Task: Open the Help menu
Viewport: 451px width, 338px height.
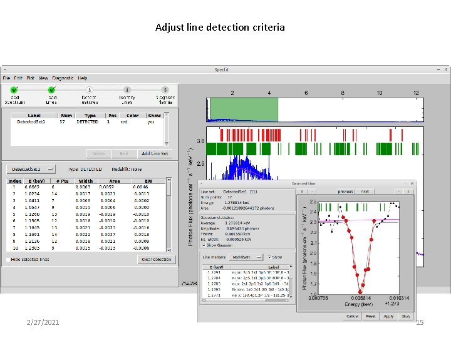Action: coord(82,78)
